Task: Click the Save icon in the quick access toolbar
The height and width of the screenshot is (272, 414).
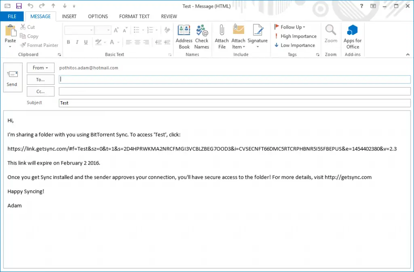Action: coord(19,6)
